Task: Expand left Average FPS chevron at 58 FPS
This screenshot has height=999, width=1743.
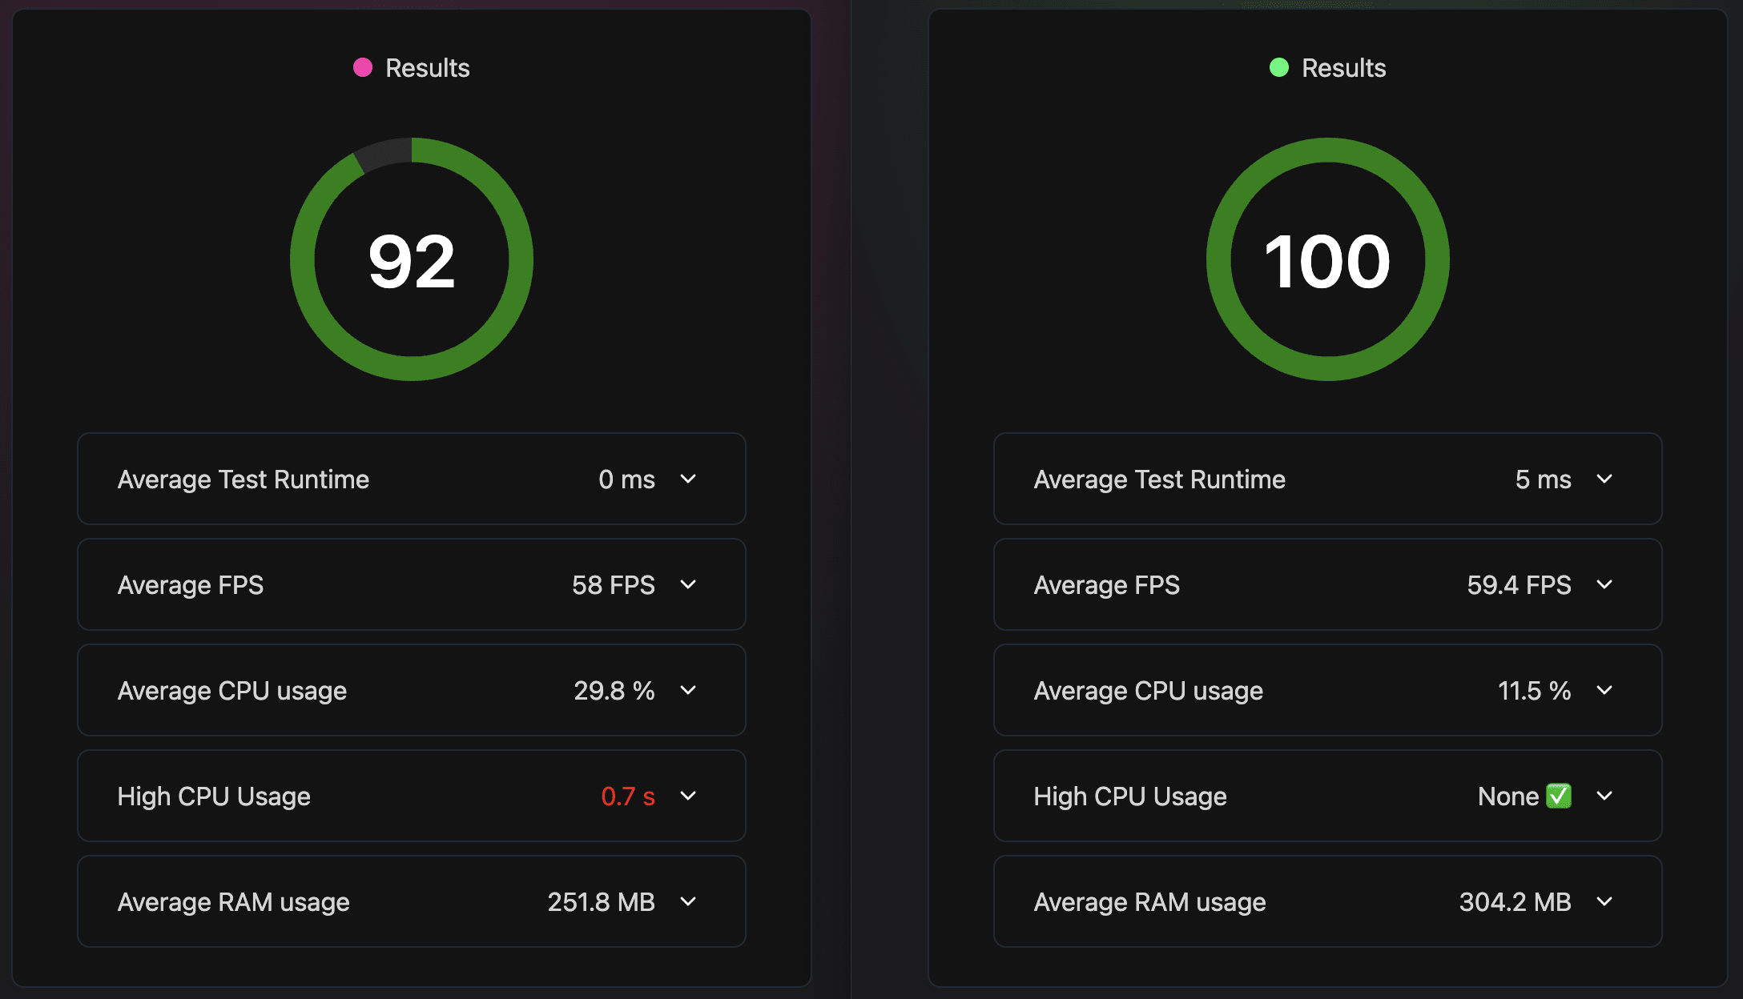Action: [x=688, y=584]
